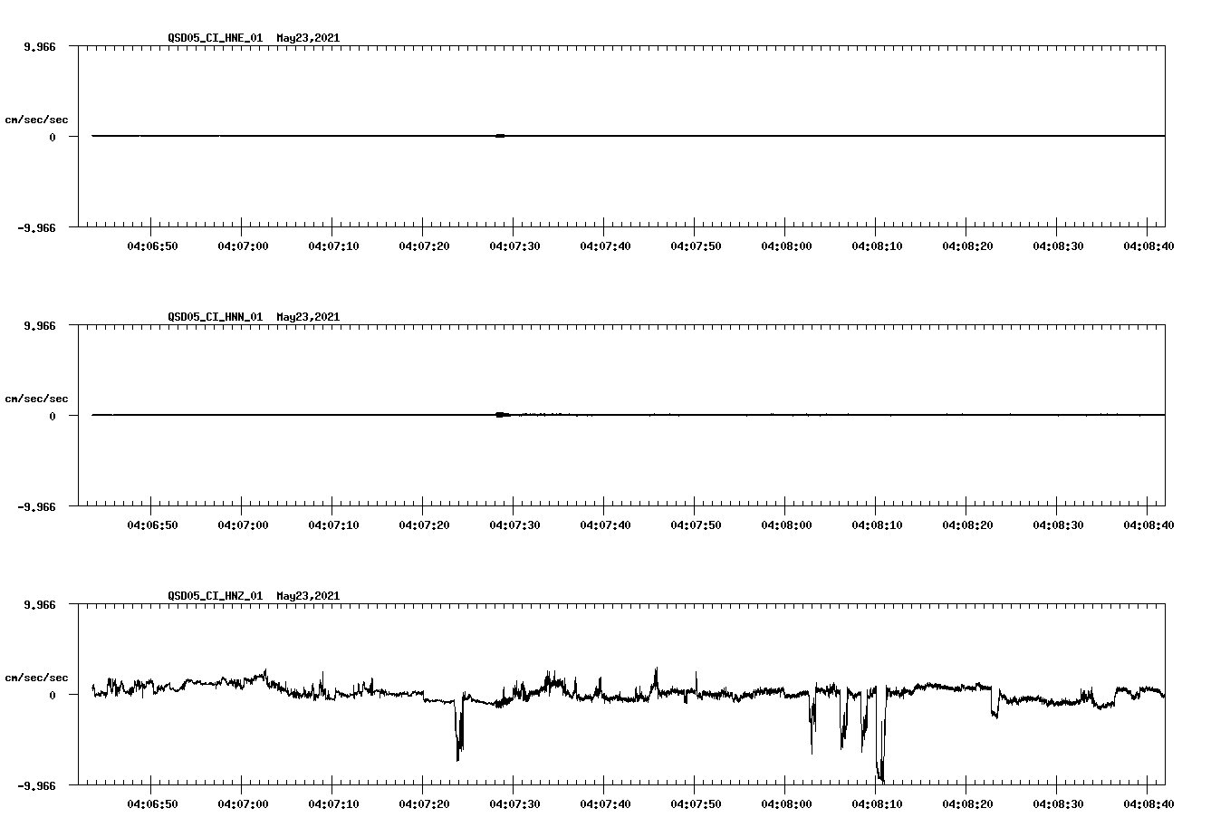Select the 9.966 upper limit on HNN axis

[39, 325]
